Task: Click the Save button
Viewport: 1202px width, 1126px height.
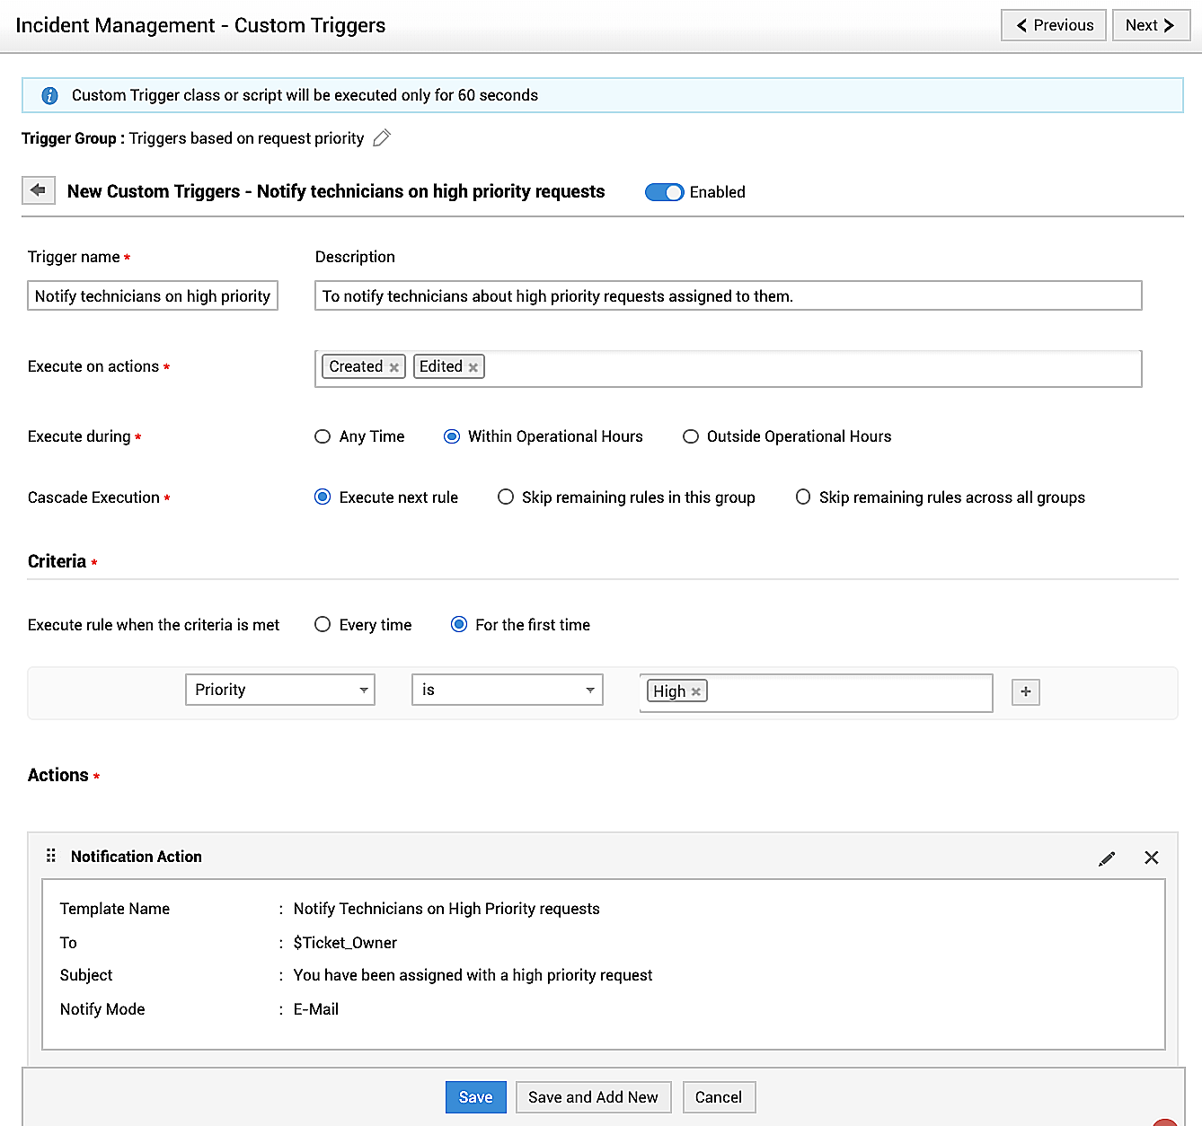Action: point(475,1097)
